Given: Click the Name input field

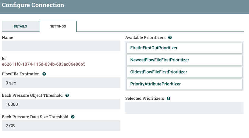Looking at the screenshot, I should coord(61,46).
